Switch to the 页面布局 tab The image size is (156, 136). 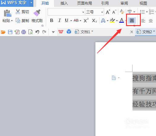pyautogui.click(x=85, y=3)
